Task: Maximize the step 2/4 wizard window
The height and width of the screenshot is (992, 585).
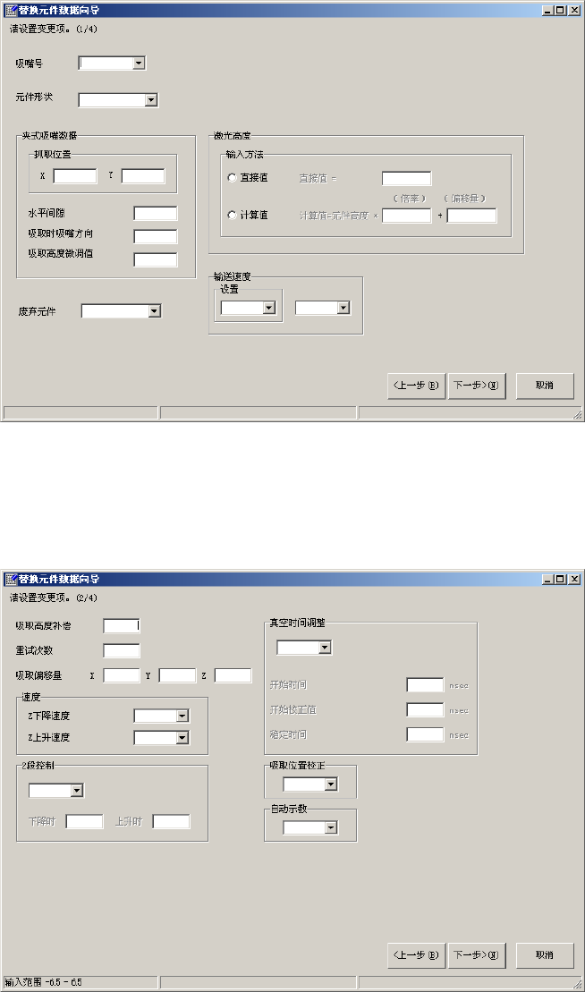Action: [561, 579]
